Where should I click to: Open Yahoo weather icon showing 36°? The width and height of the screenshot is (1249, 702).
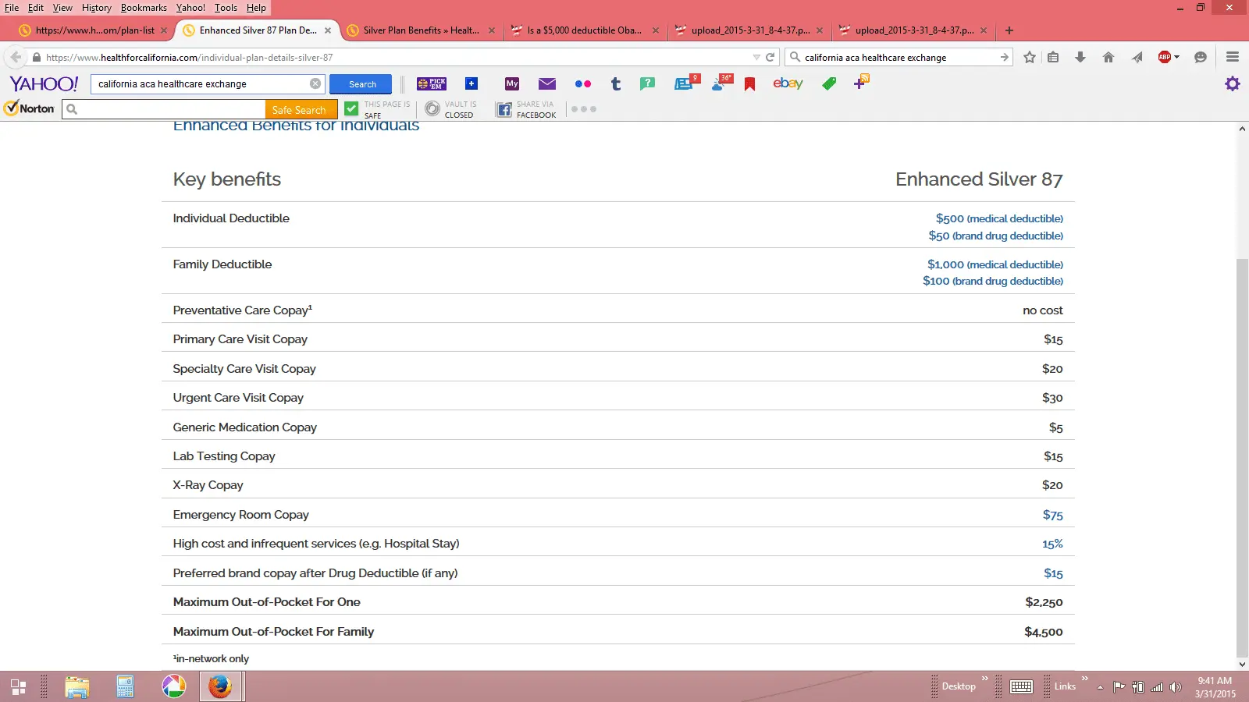[x=721, y=83]
